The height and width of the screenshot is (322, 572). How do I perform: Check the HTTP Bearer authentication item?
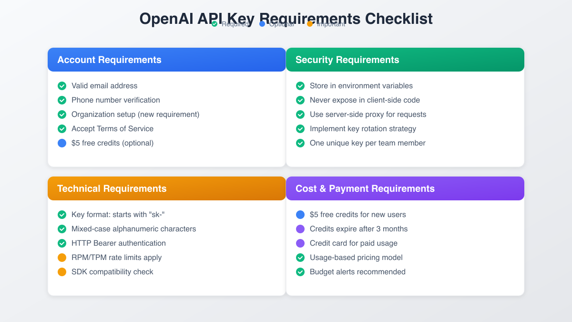pyautogui.click(x=62, y=243)
